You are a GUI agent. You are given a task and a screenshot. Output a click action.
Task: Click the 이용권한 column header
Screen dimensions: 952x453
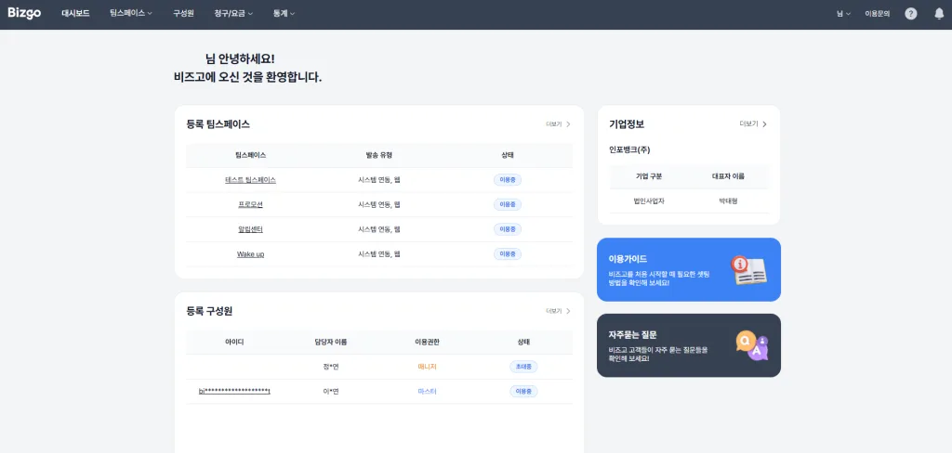point(427,342)
